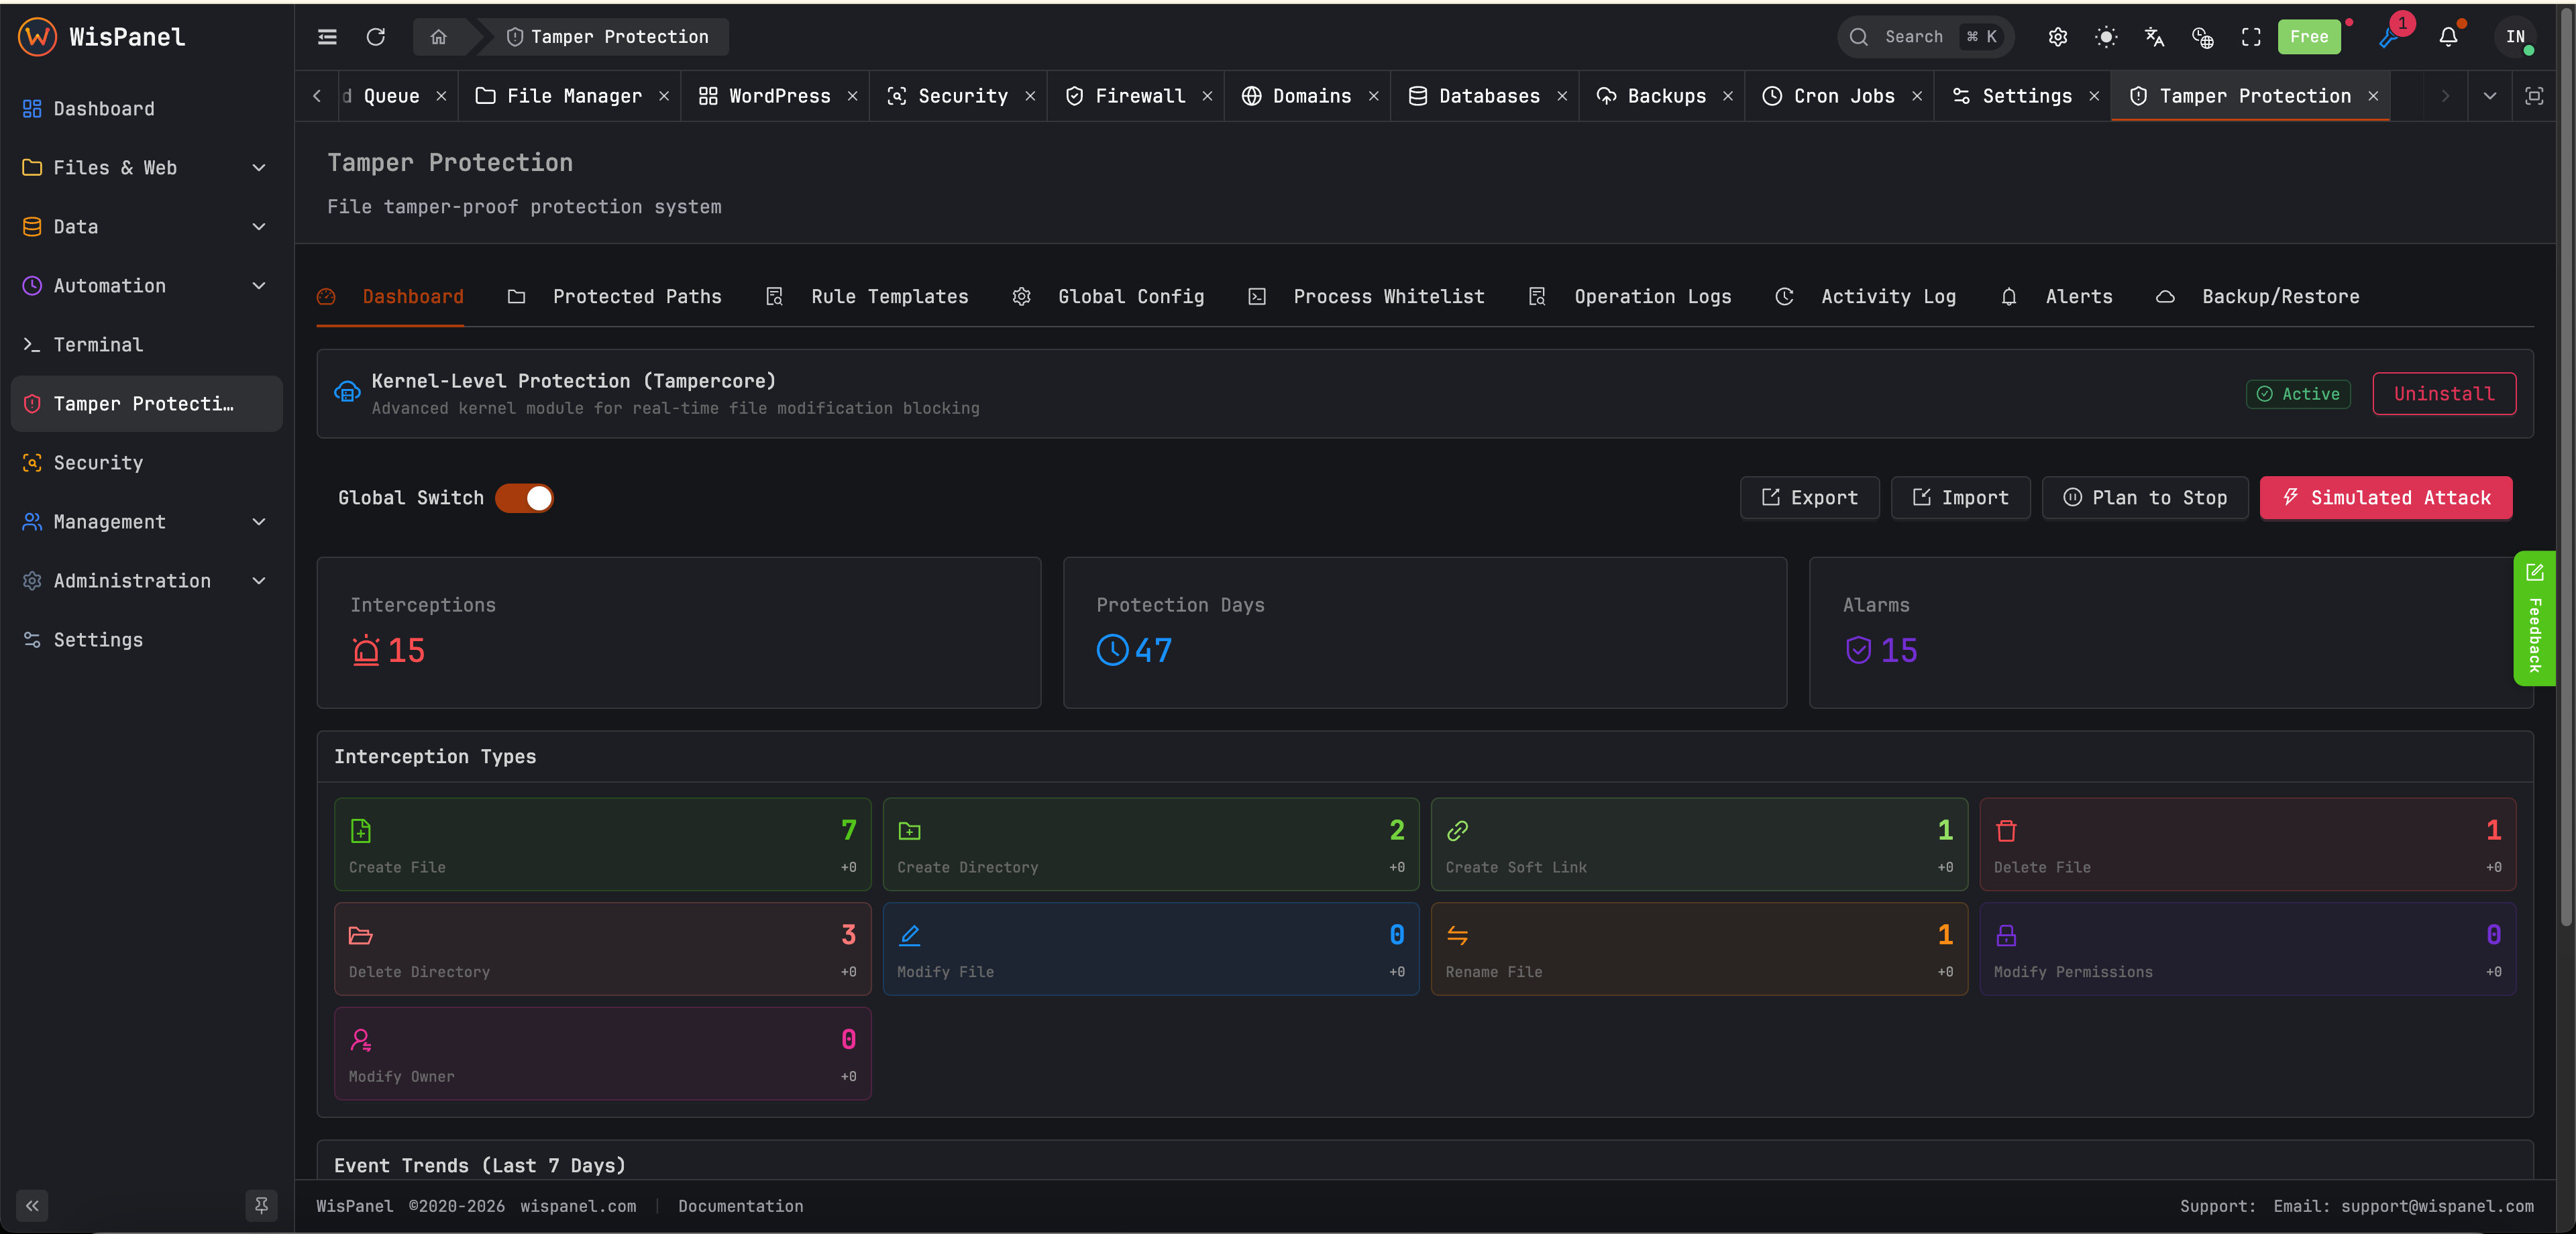The image size is (2576, 1234).
Task: Open Settings in the sidebar
Action: pyautogui.click(x=146, y=639)
